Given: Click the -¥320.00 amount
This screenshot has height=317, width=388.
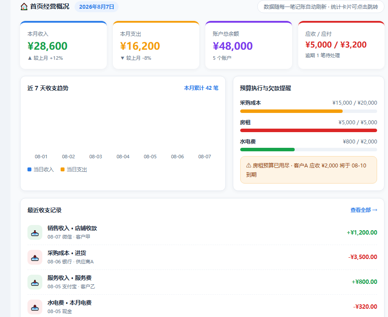Looking at the screenshot, I should (365, 307).
